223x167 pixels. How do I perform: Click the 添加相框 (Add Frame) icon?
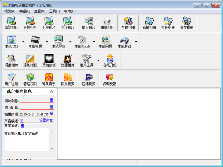click(30, 58)
